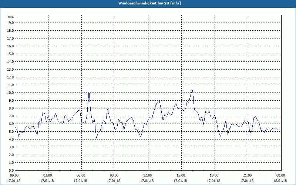Click the 19,0 y-axis label
The image size is (296, 185).
pos(11,23)
